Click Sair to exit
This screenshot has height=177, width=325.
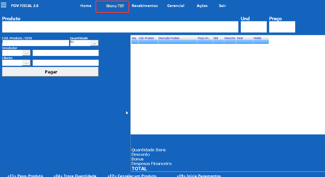pos(222,6)
